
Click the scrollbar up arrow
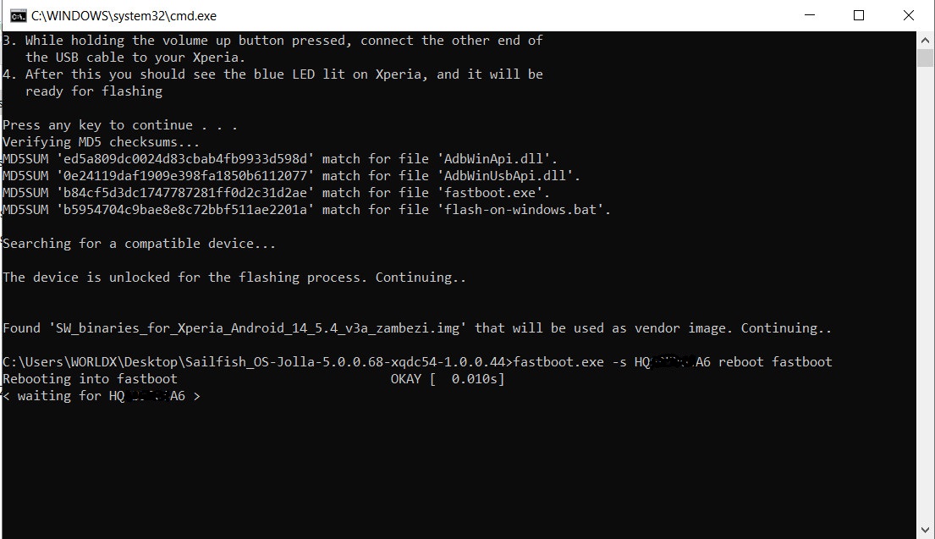pos(925,41)
